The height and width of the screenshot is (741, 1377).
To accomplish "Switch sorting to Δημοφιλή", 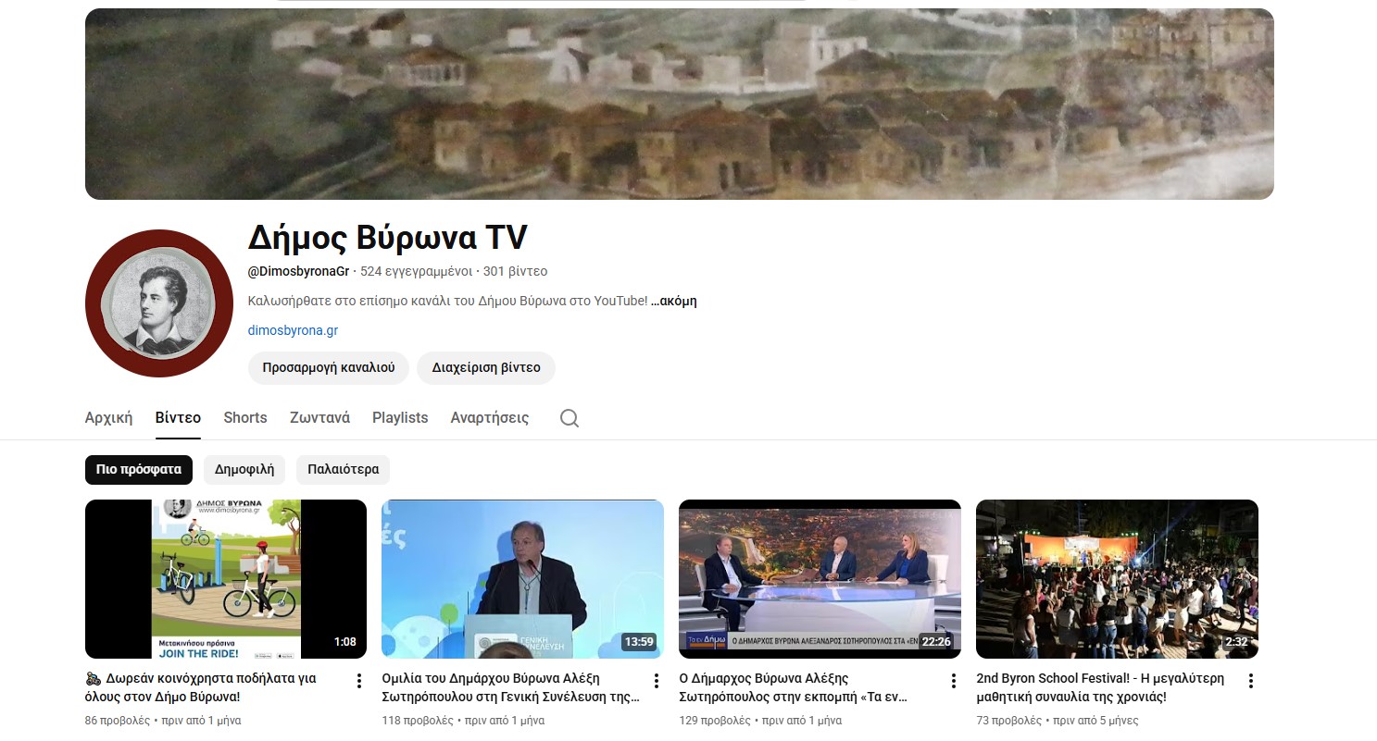I will pyautogui.click(x=244, y=469).
